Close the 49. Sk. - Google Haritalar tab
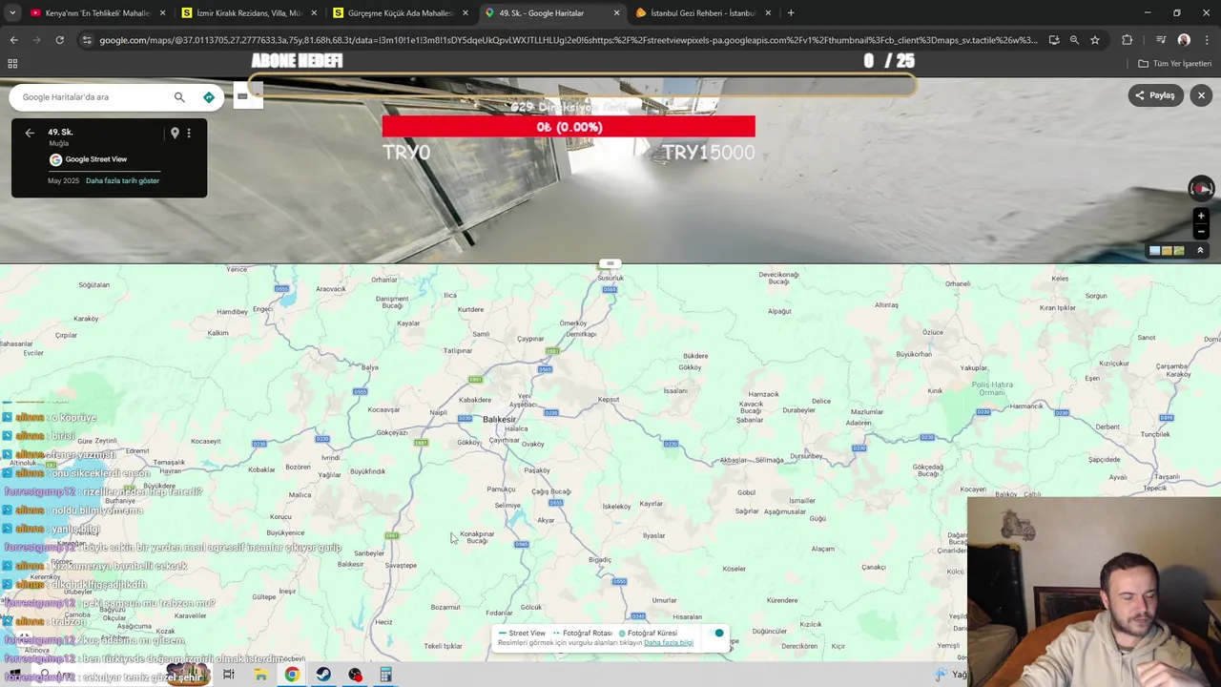Image resolution: width=1221 pixels, height=687 pixels. 616,13
